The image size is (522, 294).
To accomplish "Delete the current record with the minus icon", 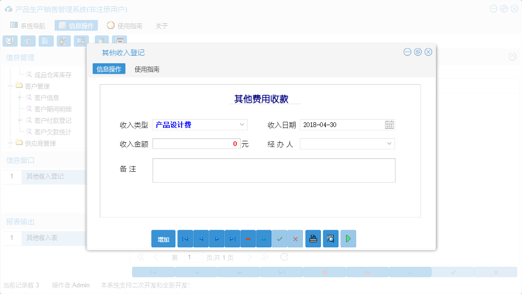I will coord(248,238).
